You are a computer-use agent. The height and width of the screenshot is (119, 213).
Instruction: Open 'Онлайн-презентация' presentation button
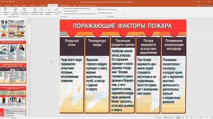point(15,11)
